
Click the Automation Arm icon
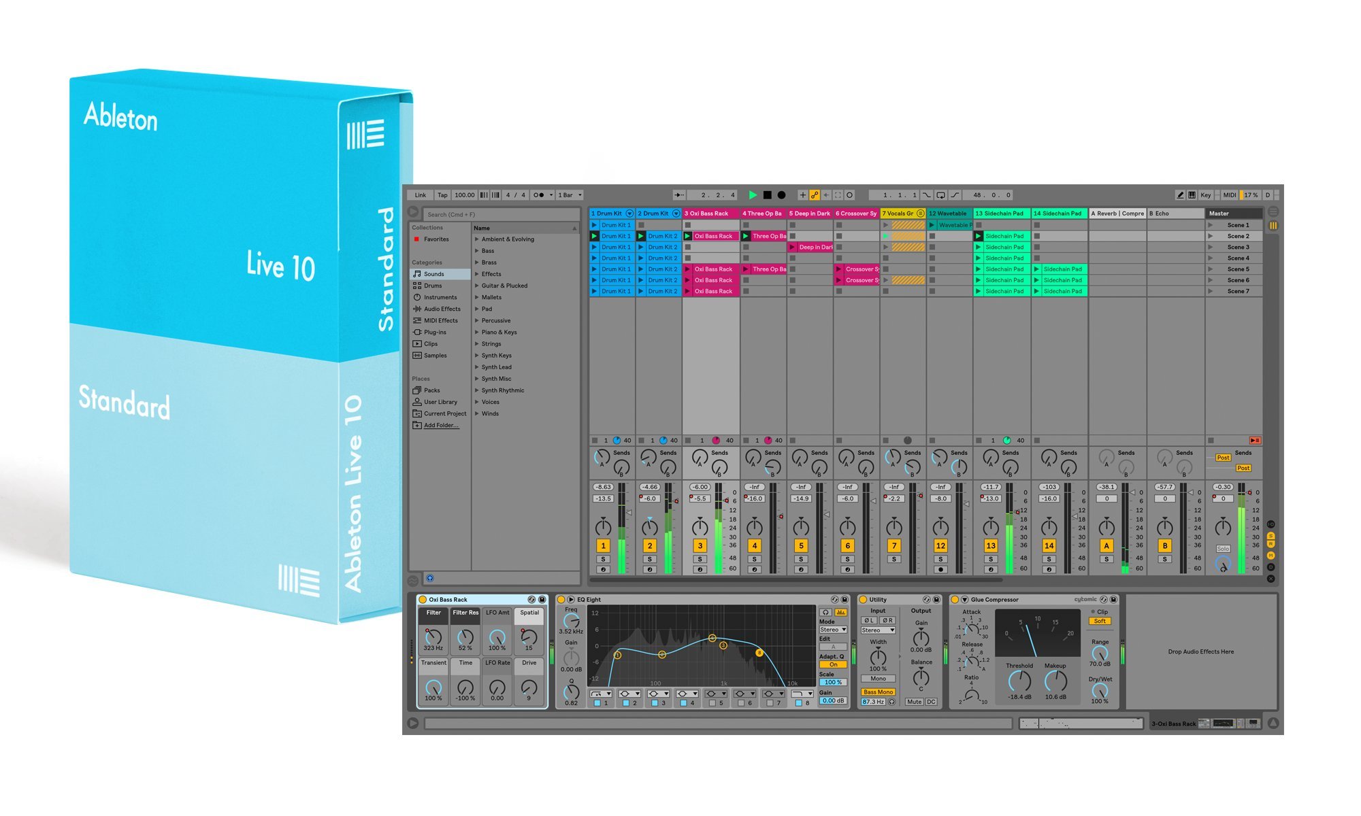[x=814, y=195]
